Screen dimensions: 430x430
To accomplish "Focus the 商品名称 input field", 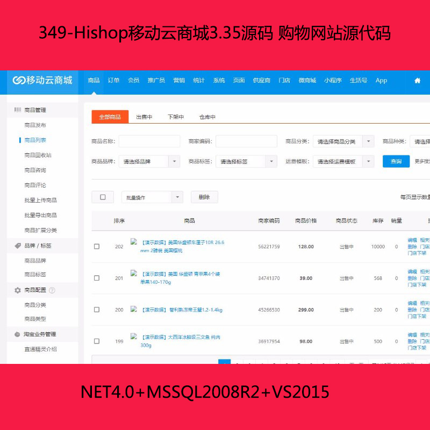I will 149,141.
